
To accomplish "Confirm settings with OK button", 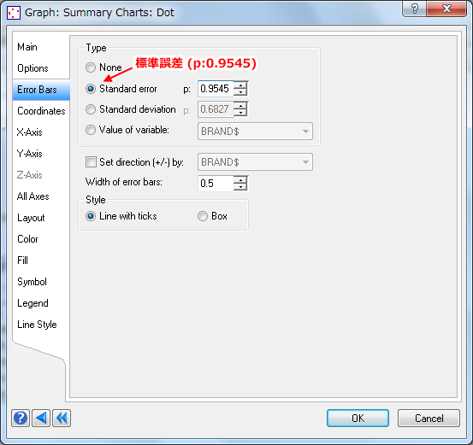I will [358, 419].
